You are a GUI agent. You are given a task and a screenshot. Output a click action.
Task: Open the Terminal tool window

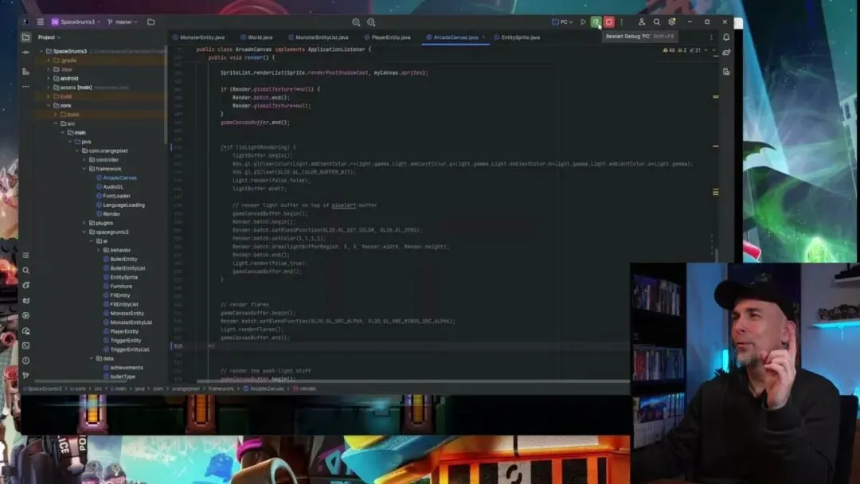tap(25, 345)
